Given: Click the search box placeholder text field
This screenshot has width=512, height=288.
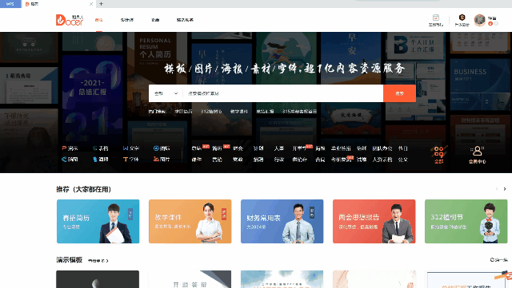Looking at the screenshot, I should (x=282, y=93).
